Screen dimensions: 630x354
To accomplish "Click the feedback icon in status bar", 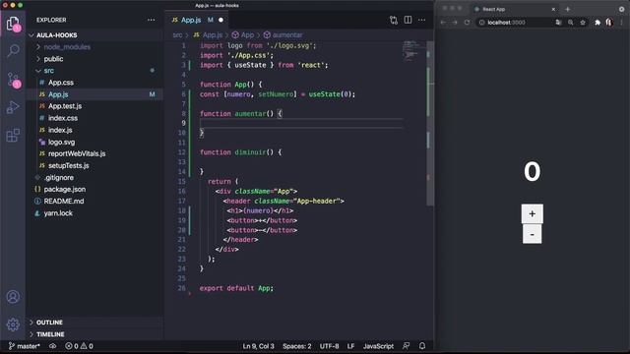I will click(x=407, y=345).
